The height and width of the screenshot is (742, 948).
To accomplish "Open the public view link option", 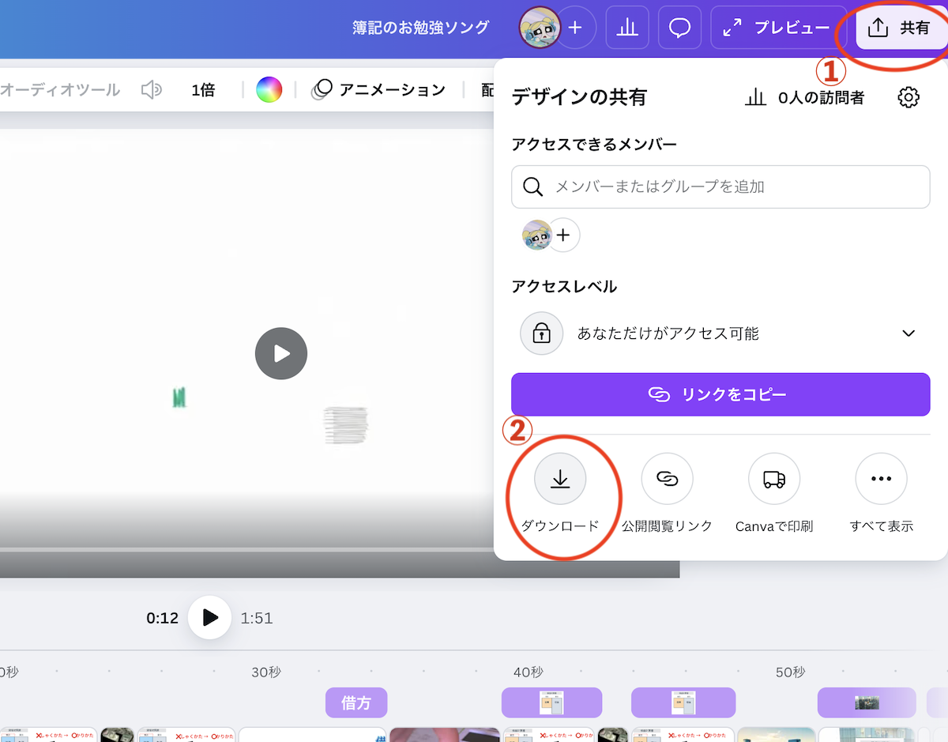I will [667, 479].
